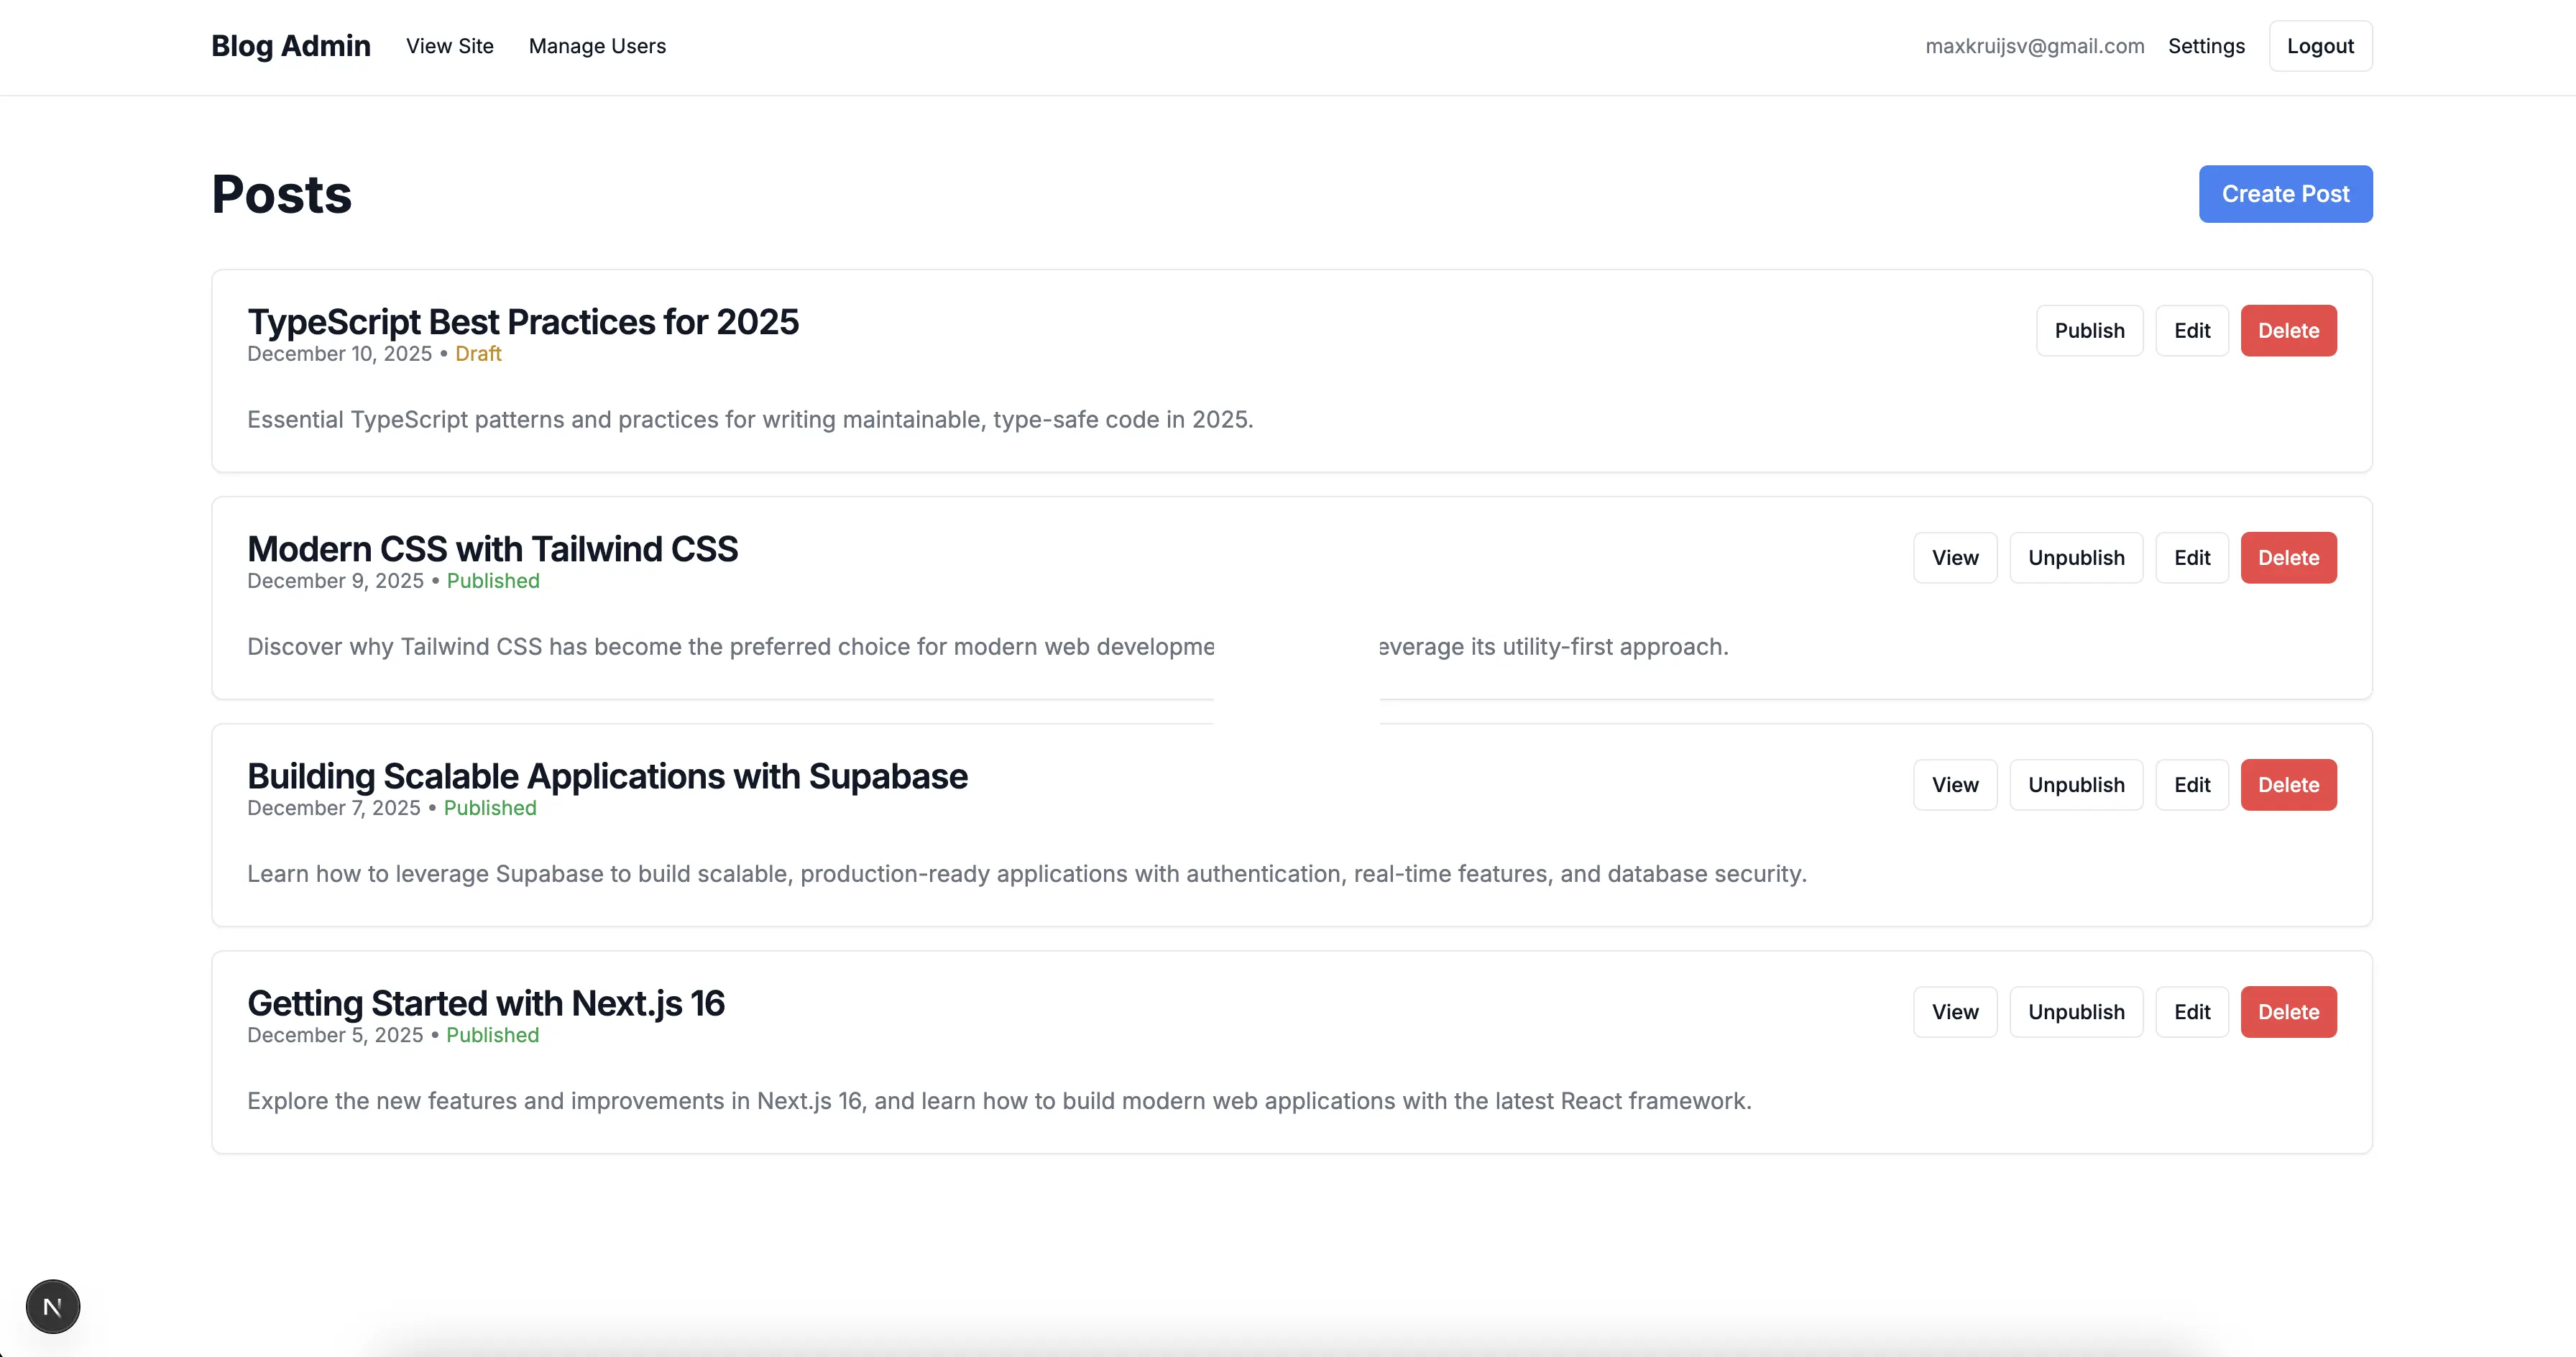Open the Next.js dev tools badge

point(52,1305)
